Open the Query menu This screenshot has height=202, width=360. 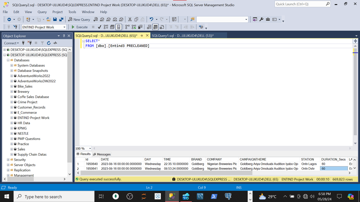pos(42,12)
